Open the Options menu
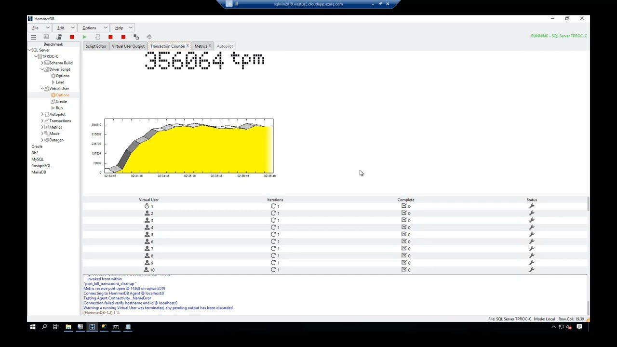 pos(89,28)
